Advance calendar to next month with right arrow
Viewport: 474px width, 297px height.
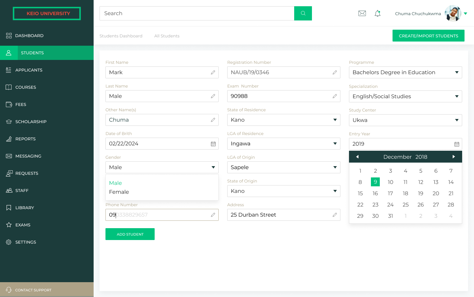[x=454, y=157]
